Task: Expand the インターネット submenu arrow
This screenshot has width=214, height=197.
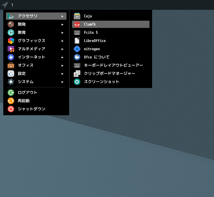Action: coord(62,57)
